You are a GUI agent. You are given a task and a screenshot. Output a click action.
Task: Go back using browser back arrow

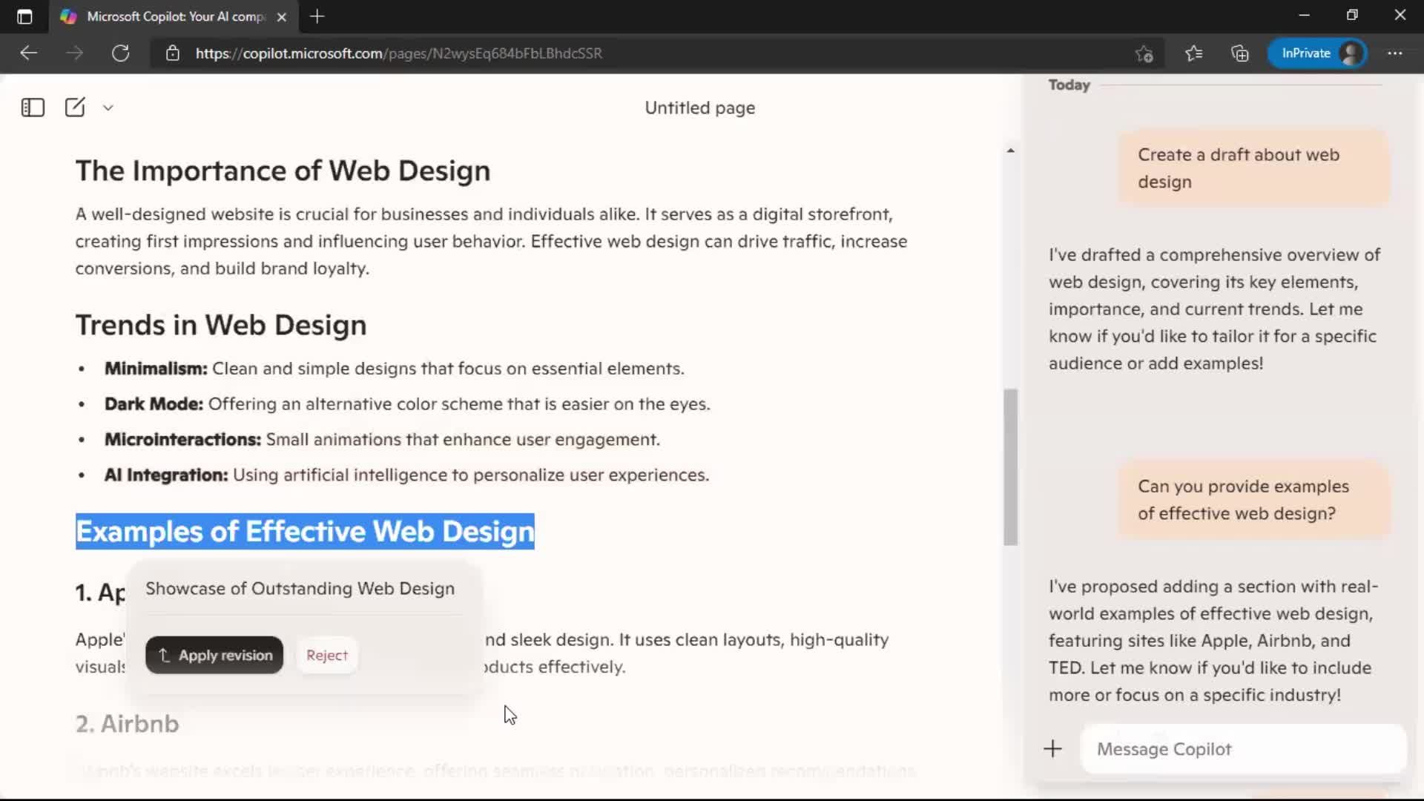(28, 53)
